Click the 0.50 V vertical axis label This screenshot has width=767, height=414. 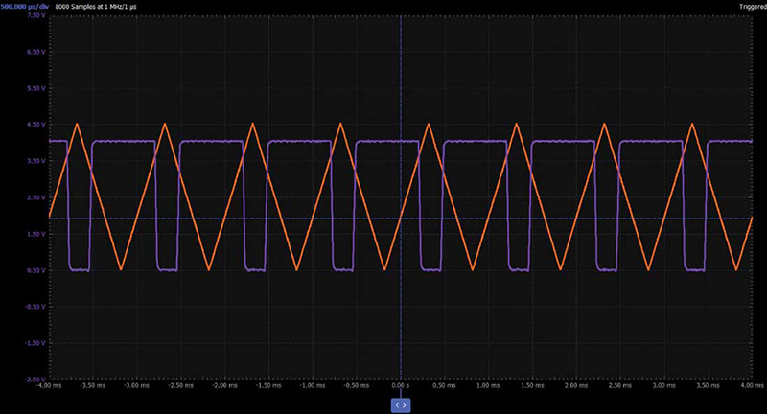[36, 270]
